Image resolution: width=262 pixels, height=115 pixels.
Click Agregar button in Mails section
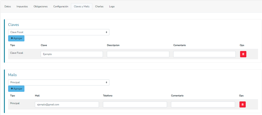(16, 89)
